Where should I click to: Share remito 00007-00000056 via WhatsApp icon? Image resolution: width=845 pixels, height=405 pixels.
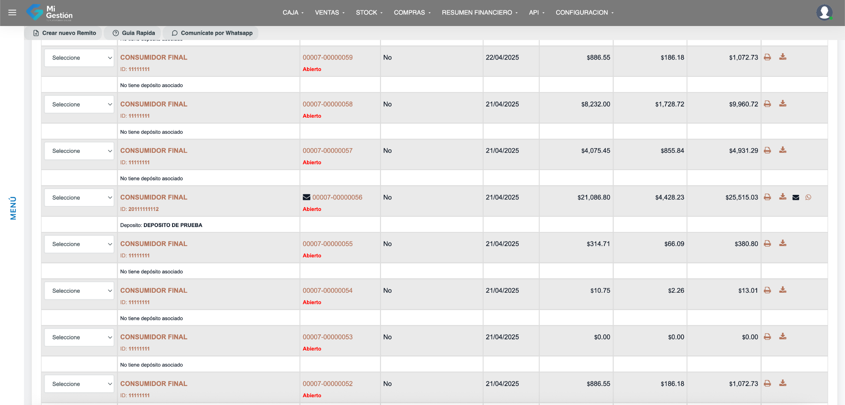808,197
